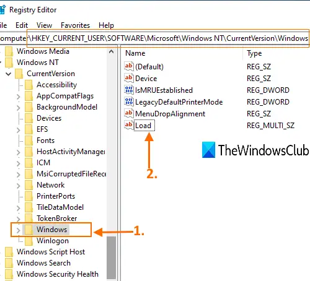This screenshot has height=281, width=310.
Task: Click the AppCompatFlags folder icon
Action: (x=29, y=96)
